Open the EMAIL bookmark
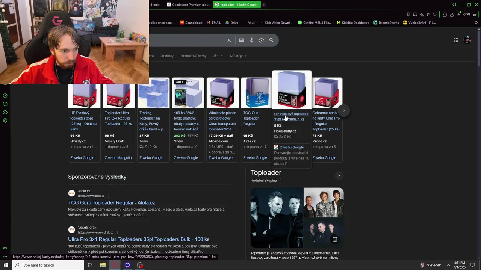This screenshot has height=270, width=481. [x=213, y=22]
